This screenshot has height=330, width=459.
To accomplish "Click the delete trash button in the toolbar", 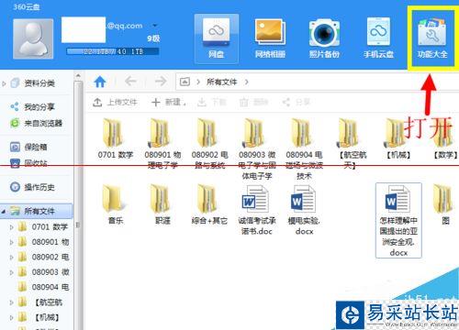I will (253, 102).
